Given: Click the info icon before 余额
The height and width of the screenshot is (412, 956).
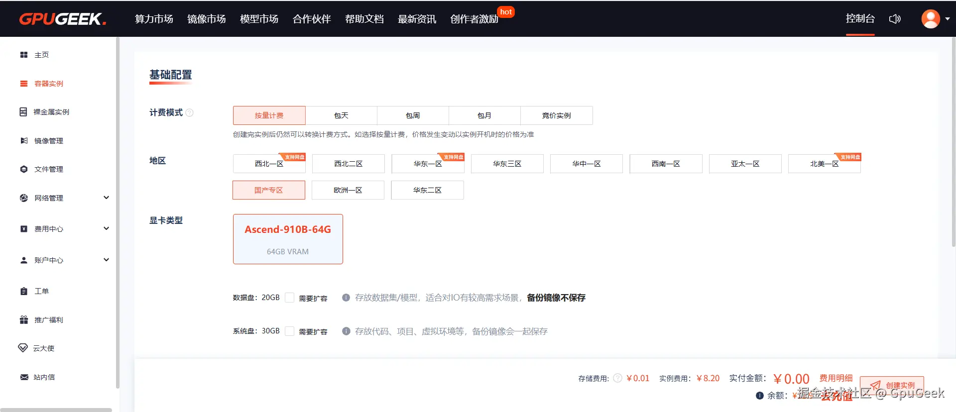Looking at the screenshot, I should (x=760, y=396).
